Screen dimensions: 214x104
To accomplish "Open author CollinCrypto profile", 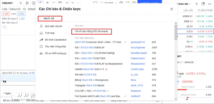I will point(137,69).
